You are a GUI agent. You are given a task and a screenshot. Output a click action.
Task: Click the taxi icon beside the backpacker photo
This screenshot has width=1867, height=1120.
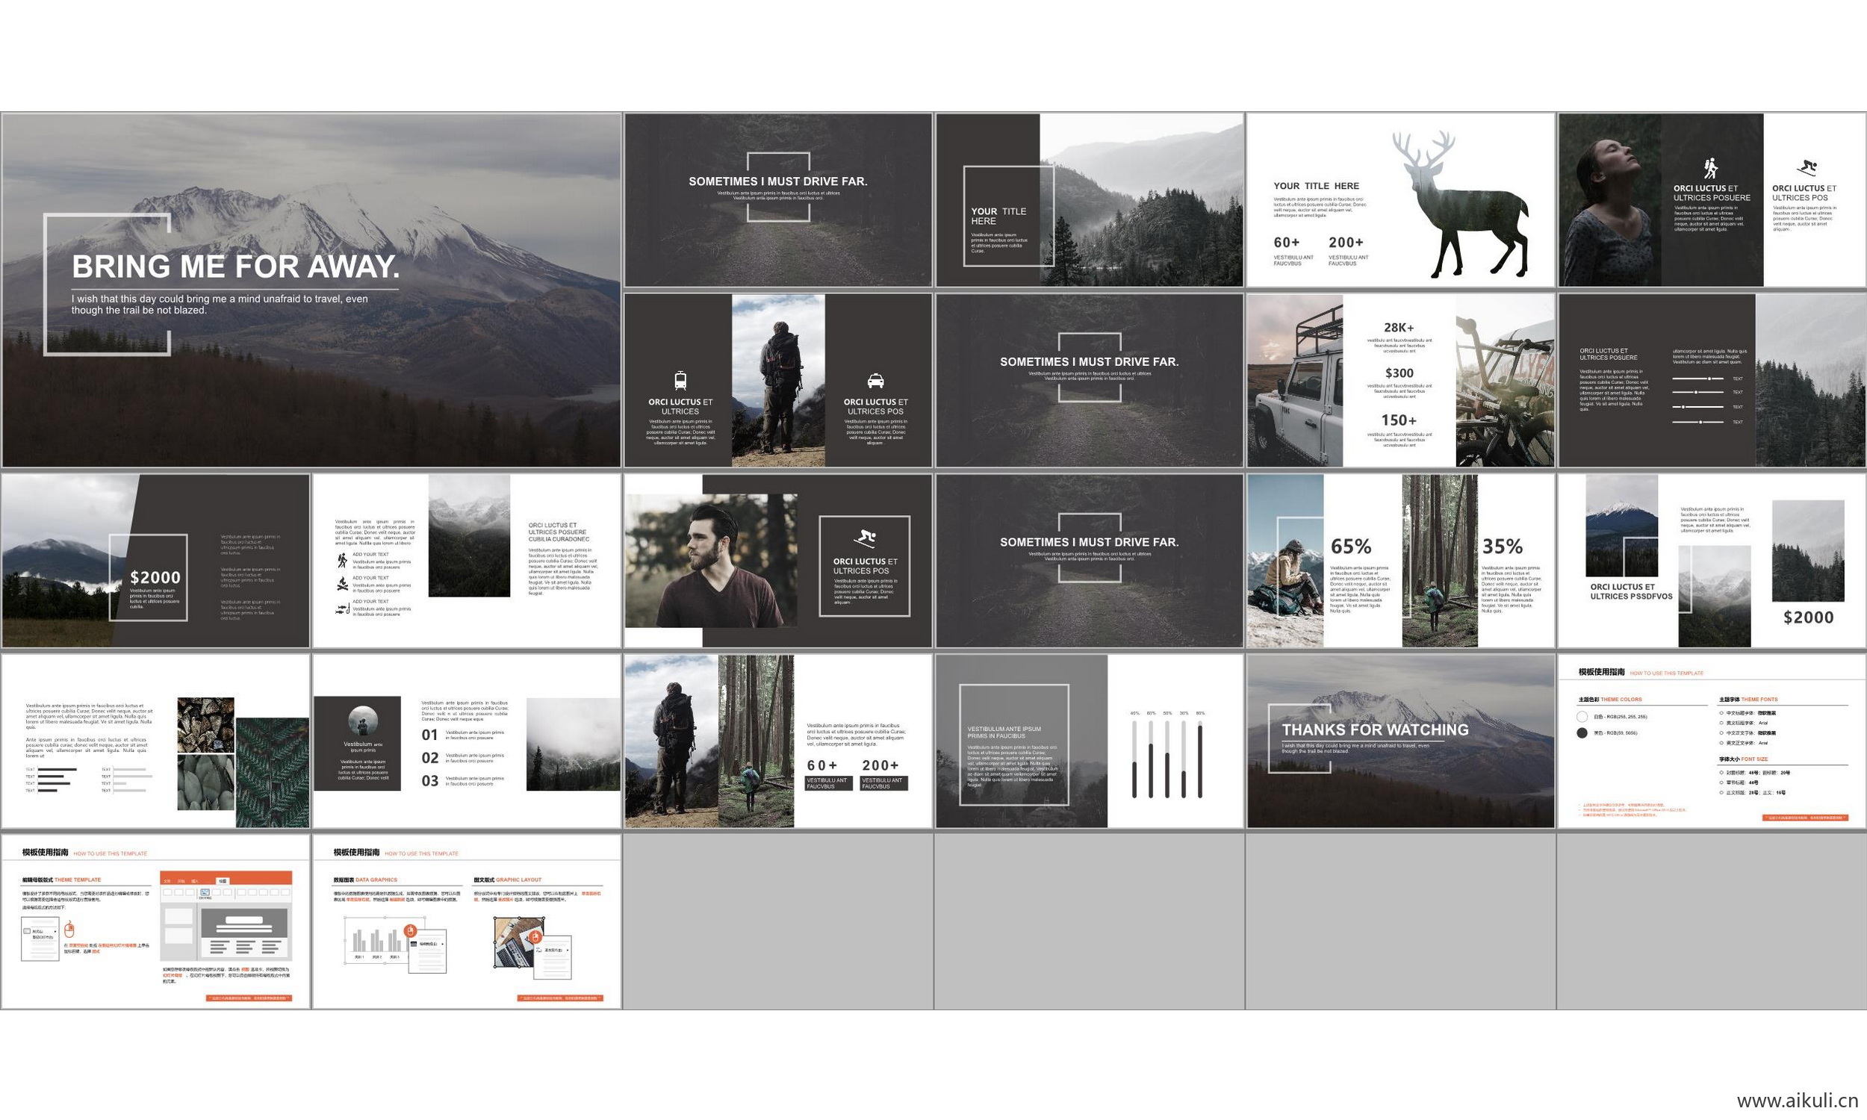coord(875,380)
